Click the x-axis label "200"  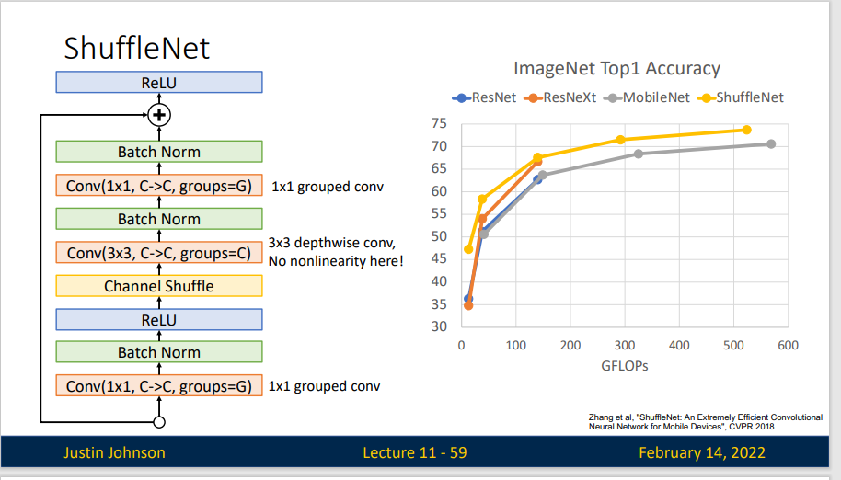point(570,346)
